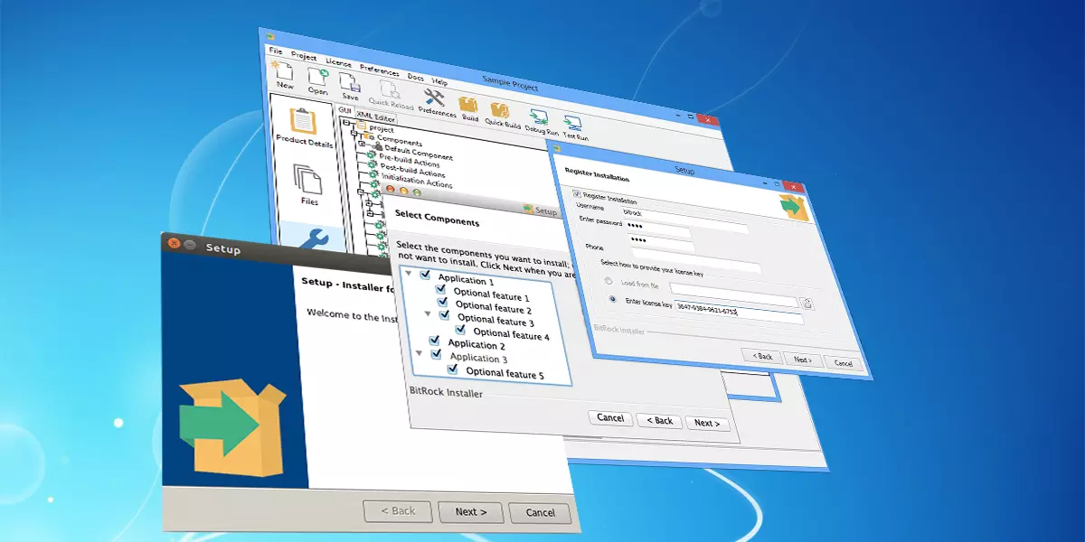Click green zoom dot in Select Components window
The height and width of the screenshot is (542, 1085).
(417, 192)
